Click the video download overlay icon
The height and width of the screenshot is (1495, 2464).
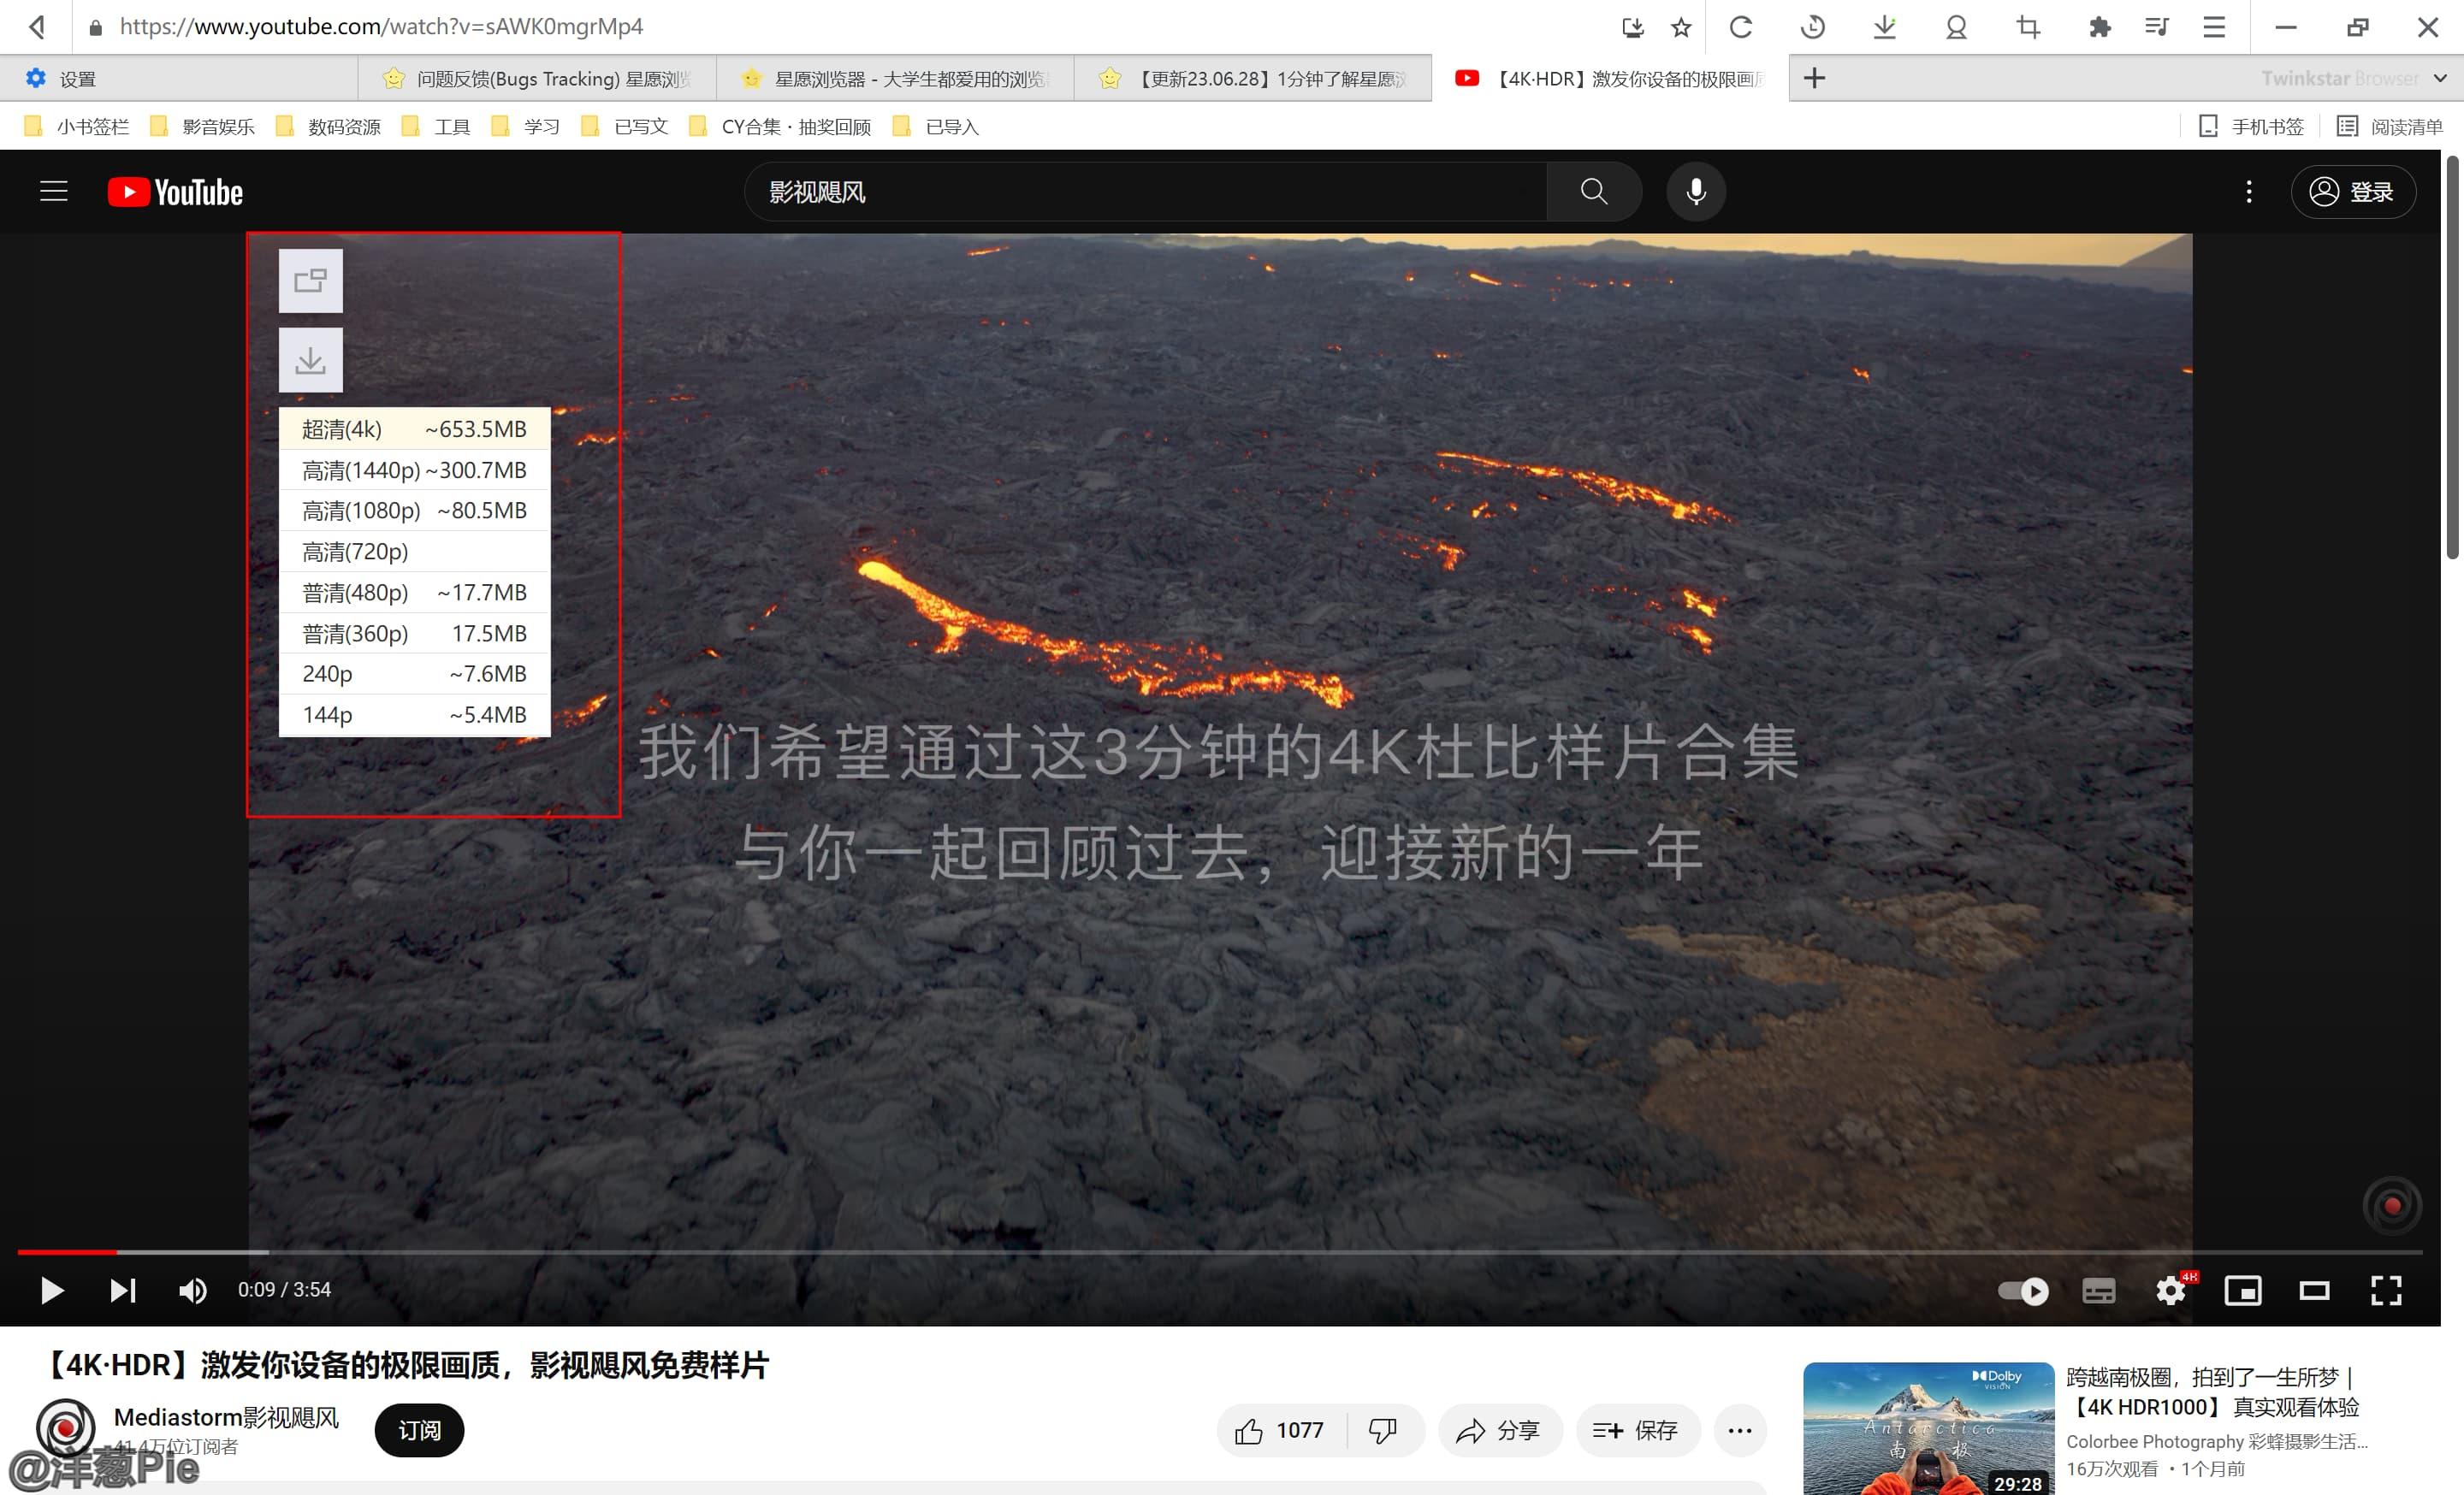pyautogui.click(x=310, y=360)
